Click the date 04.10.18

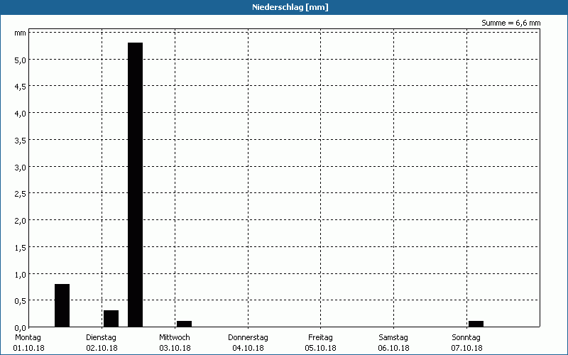tap(248, 348)
